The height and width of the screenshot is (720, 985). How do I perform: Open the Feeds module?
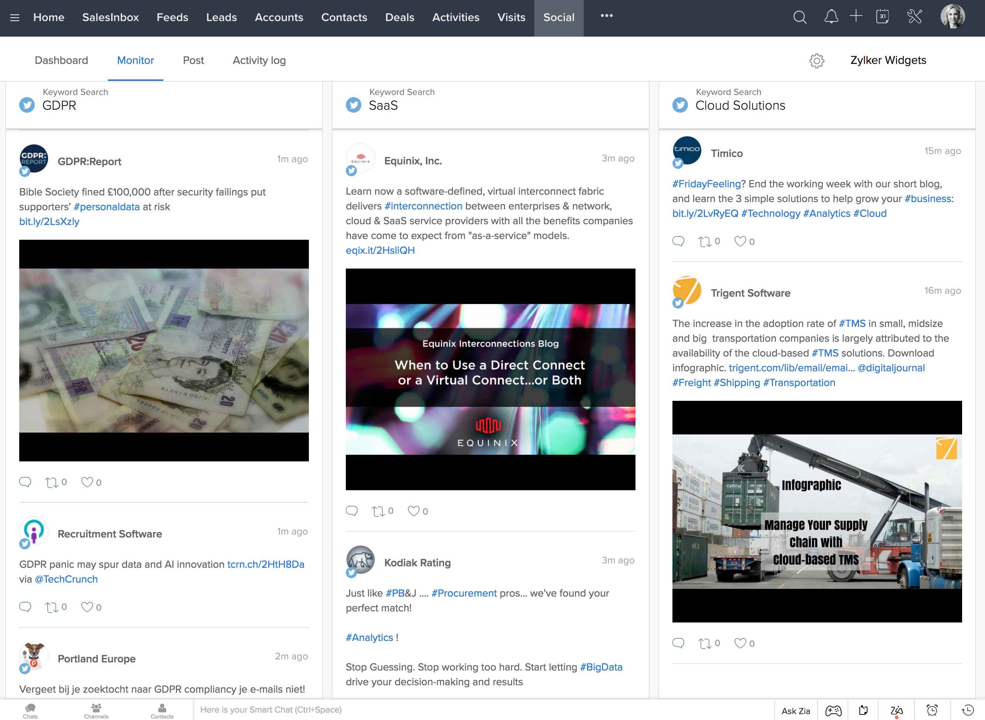172,17
